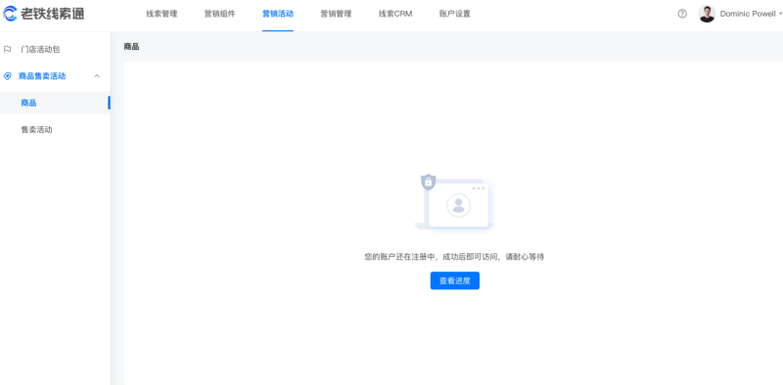Screen dimensions: 783x385
Task: Click the 商品 page heading
Action: pos(131,47)
